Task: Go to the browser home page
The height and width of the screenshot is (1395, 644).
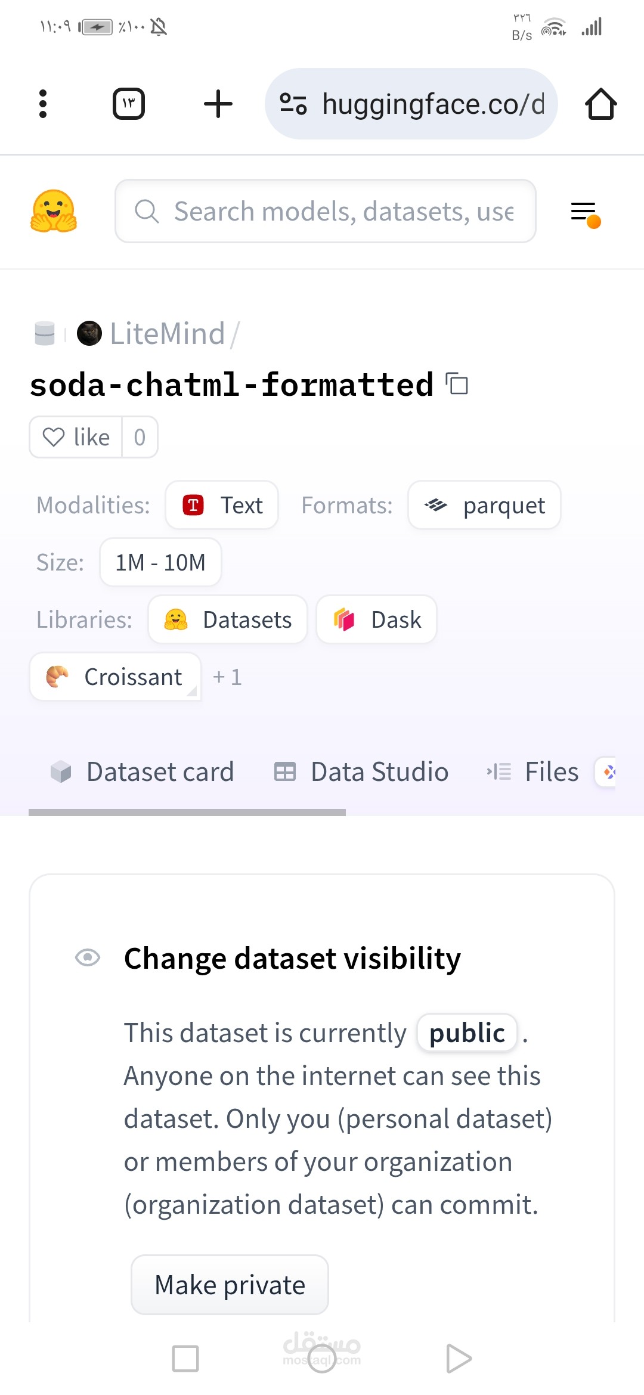Action: tap(600, 104)
